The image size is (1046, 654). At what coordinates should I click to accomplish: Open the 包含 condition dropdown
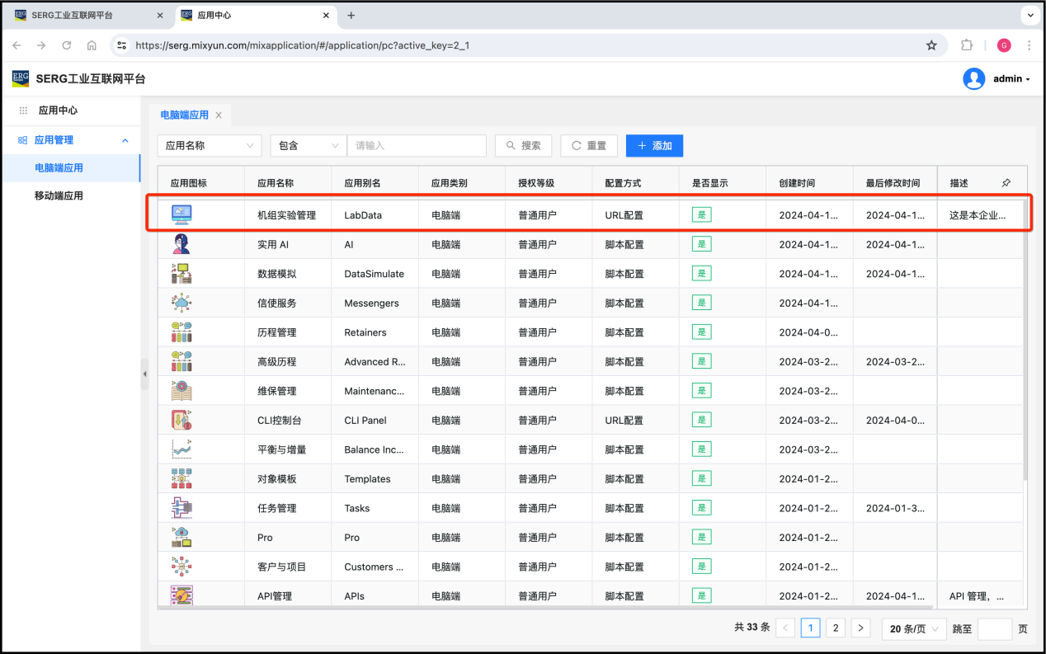308,146
